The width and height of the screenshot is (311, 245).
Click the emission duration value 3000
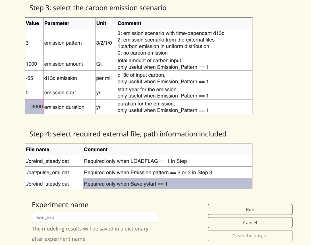pyautogui.click(x=34, y=107)
